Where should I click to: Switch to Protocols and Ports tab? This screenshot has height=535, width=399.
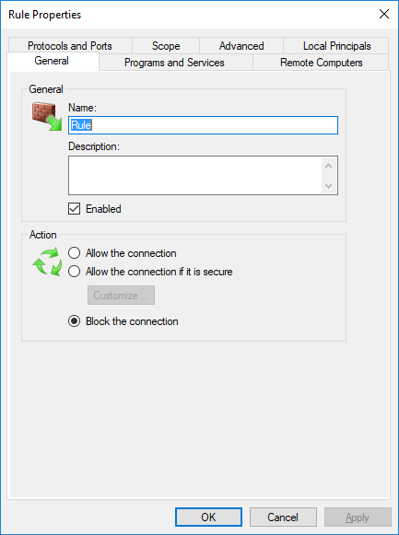tap(70, 46)
